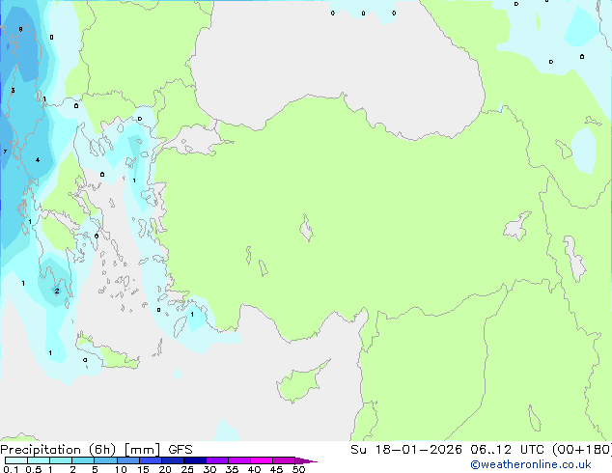Click the 'GFS' model label
Image resolution: width=612 pixels, height=473 pixels.
pos(181,450)
